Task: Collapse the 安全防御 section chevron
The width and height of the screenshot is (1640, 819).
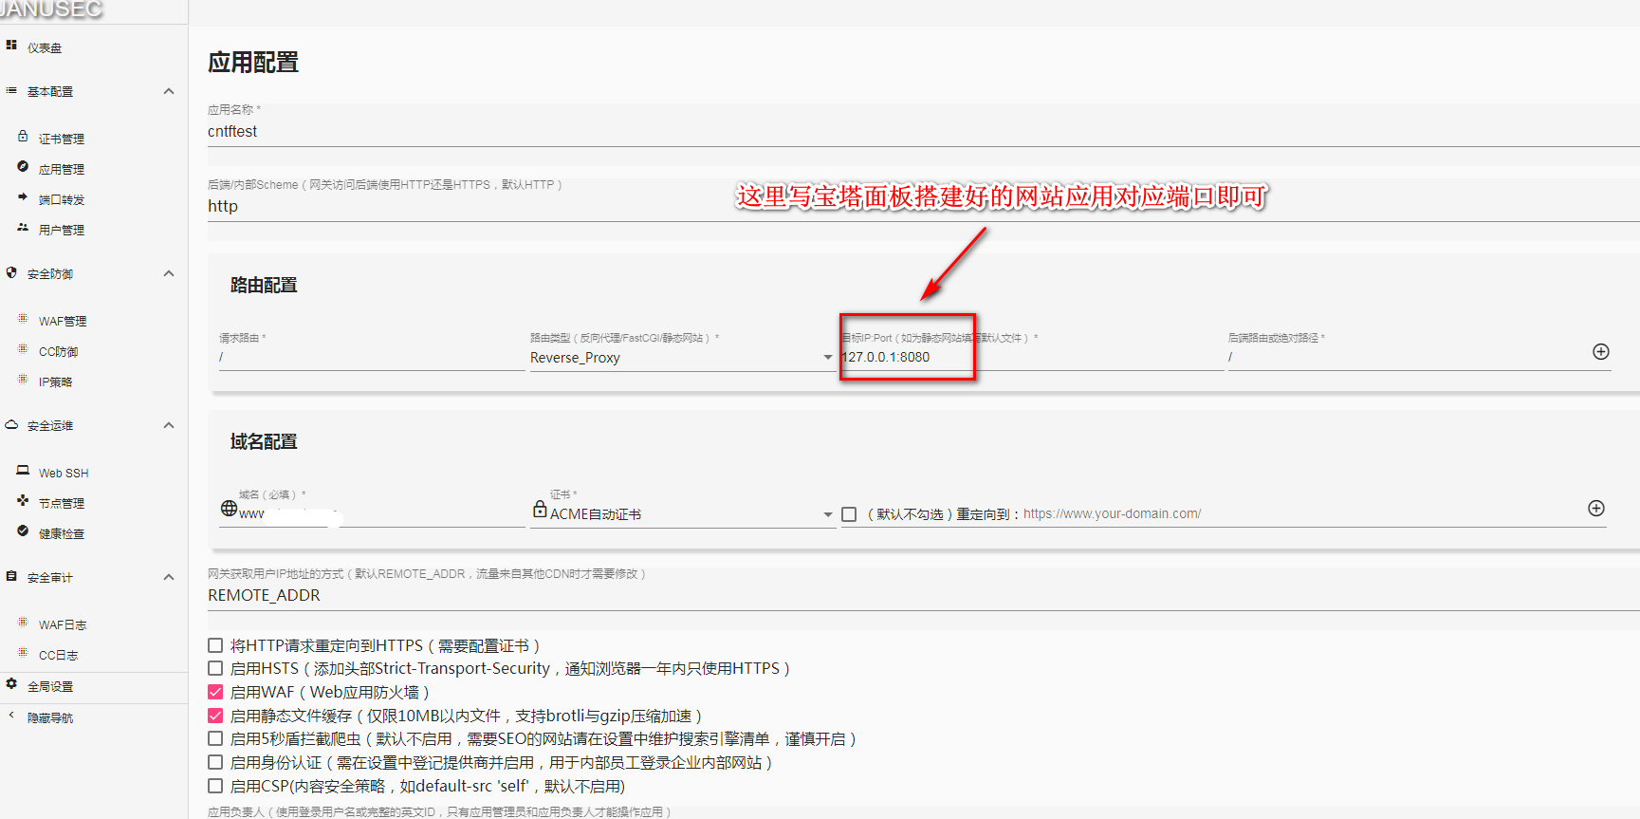Action: pos(169,273)
